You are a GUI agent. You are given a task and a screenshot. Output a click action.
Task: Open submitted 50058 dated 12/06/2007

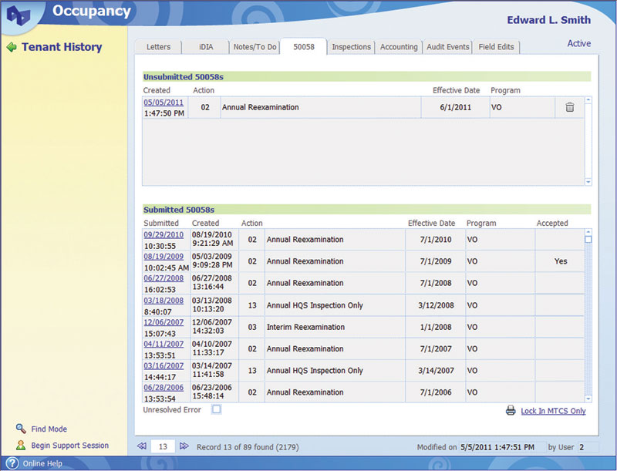tap(164, 322)
